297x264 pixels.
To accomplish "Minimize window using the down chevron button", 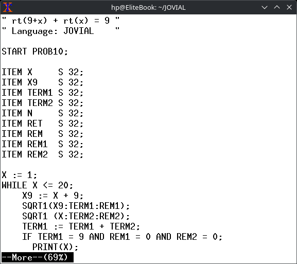I will [x=265, y=7].
